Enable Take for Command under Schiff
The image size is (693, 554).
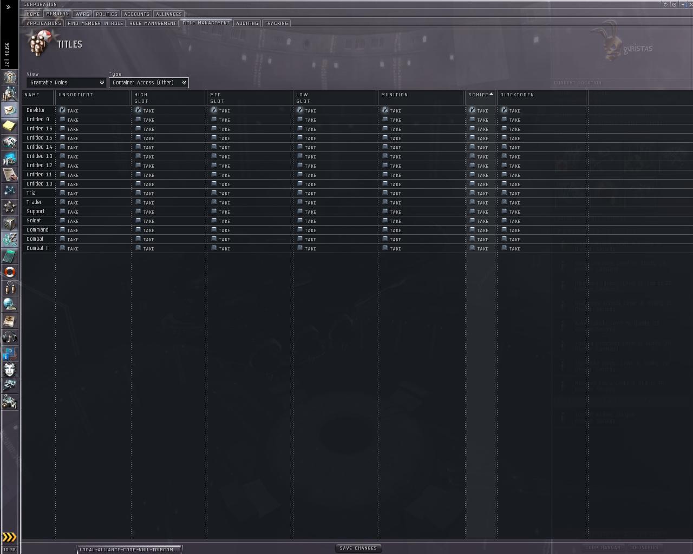(472, 230)
